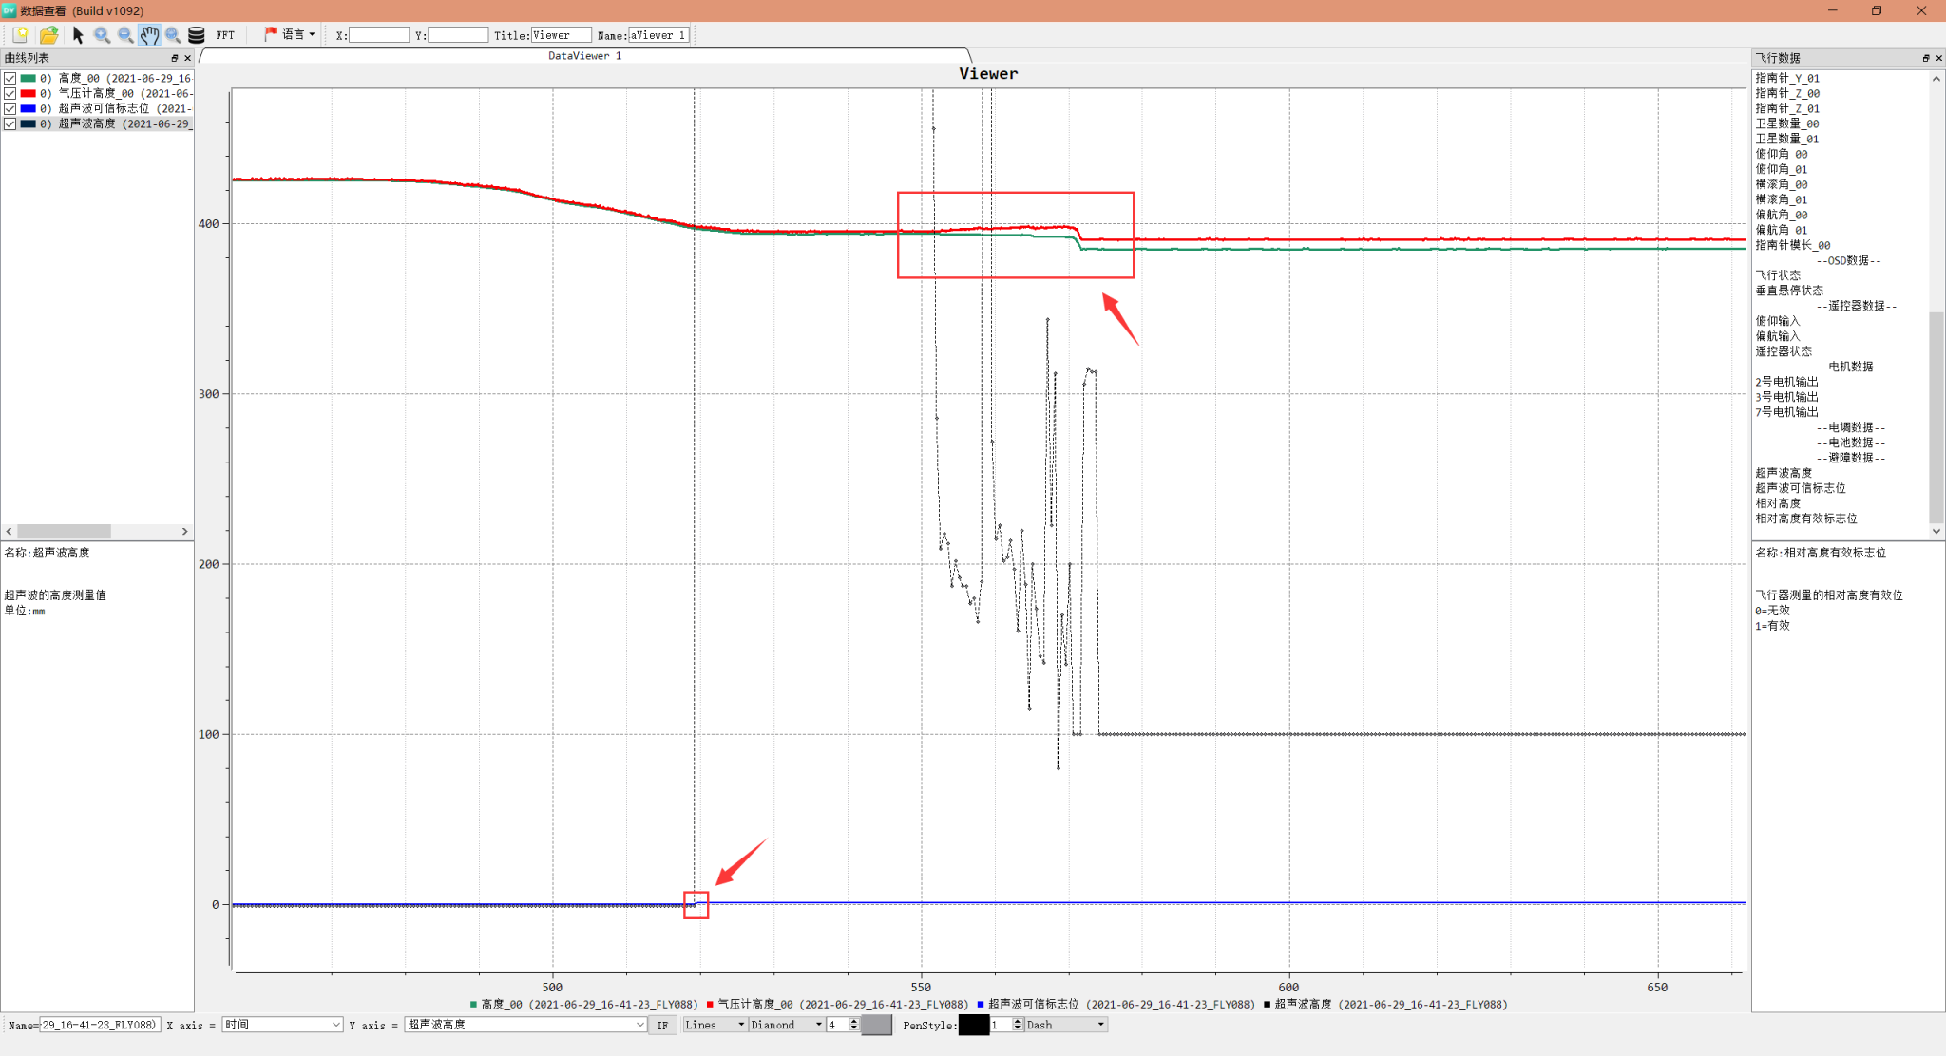
Task: Toggle the 超声波可信标志位 curve checkbox
Action: 10,108
